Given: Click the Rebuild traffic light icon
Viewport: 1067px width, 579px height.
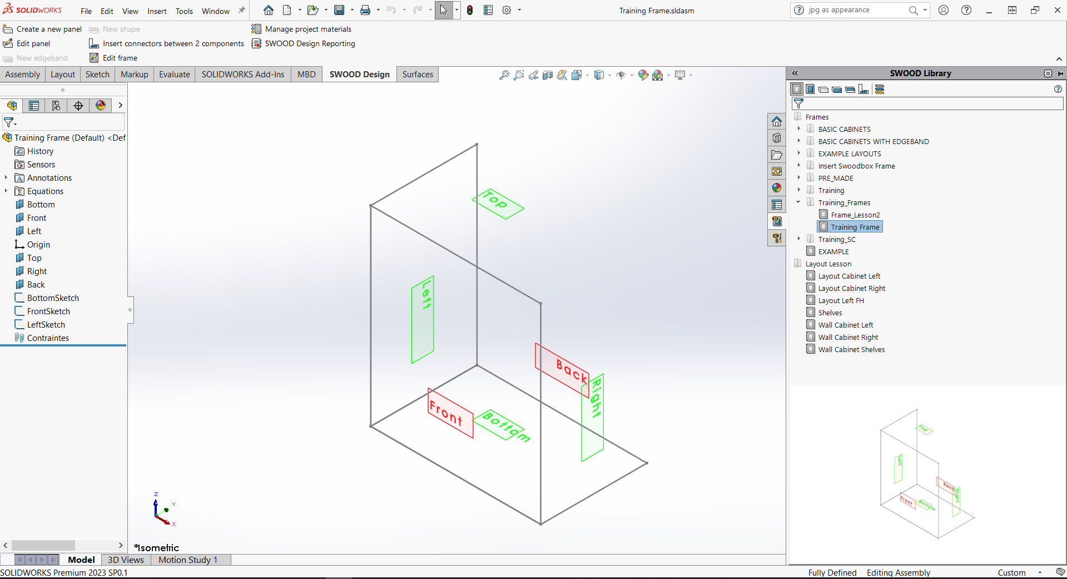Looking at the screenshot, I should 470,10.
